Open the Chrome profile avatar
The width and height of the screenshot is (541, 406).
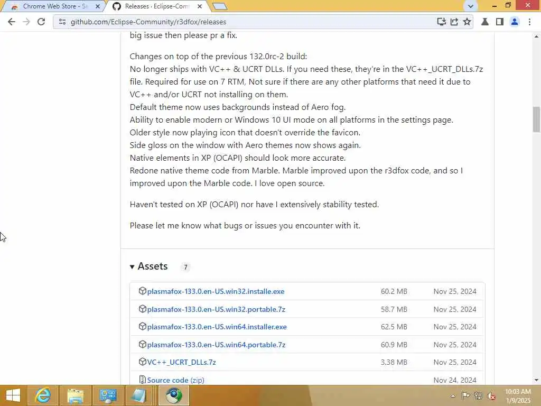515,22
